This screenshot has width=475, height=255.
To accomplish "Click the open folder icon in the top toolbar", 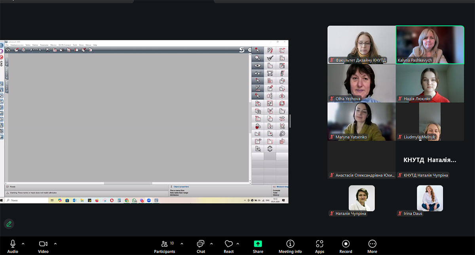I will pyautogui.click(x=17, y=50).
